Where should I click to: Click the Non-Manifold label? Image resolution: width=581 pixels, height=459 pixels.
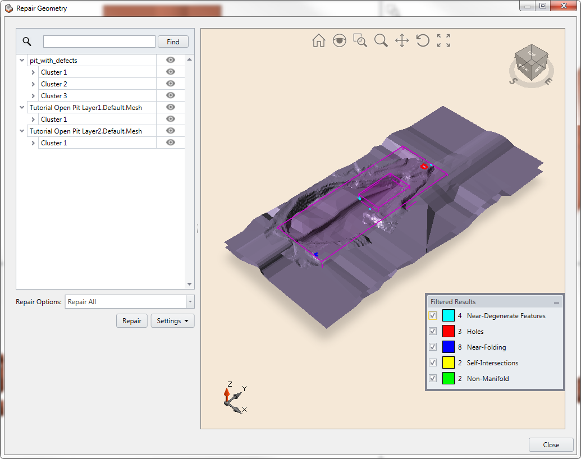488,379
